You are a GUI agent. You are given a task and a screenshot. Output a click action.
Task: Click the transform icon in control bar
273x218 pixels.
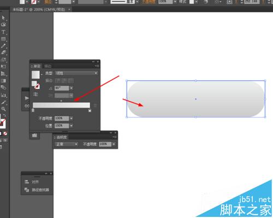click(229, 2)
